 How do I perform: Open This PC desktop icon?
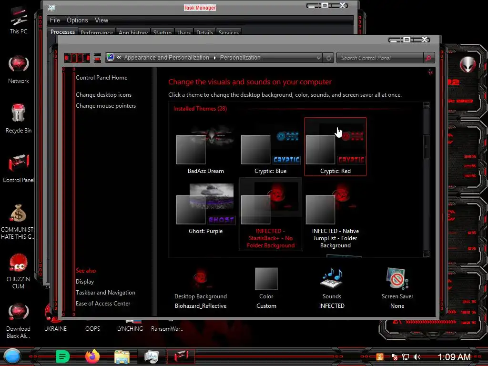point(19,20)
